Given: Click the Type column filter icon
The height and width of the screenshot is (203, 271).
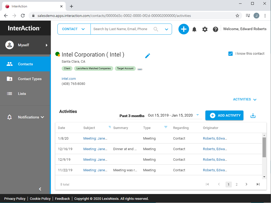Looking at the screenshot, I should point(166,127).
